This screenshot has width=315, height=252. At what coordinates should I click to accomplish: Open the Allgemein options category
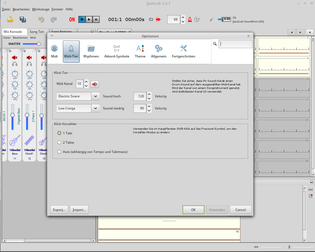(x=159, y=51)
